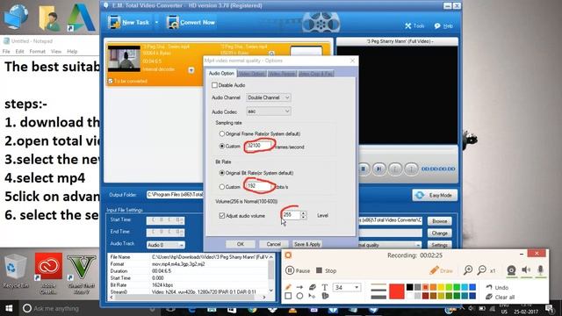Click the New Task icon
The width and height of the screenshot is (562, 316).
tap(114, 22)
